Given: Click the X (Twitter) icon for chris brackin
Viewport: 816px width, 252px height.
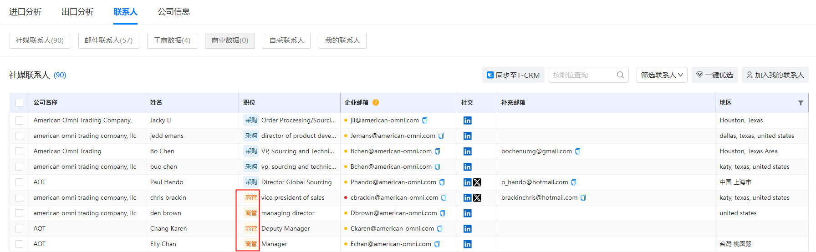Looking at the screenshot, I should click(477, 198).
